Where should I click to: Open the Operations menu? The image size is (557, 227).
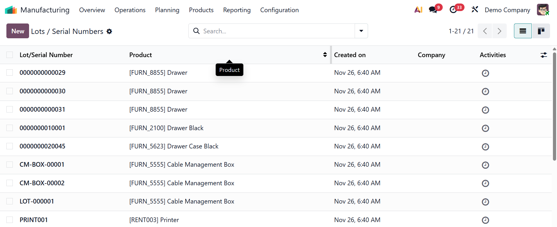point(130,10)
